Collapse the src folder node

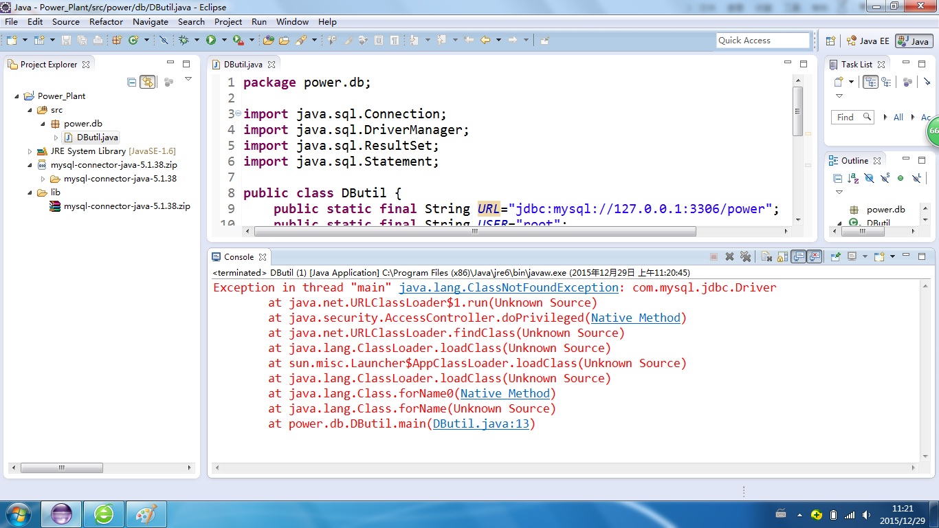(x=30, y=110)
